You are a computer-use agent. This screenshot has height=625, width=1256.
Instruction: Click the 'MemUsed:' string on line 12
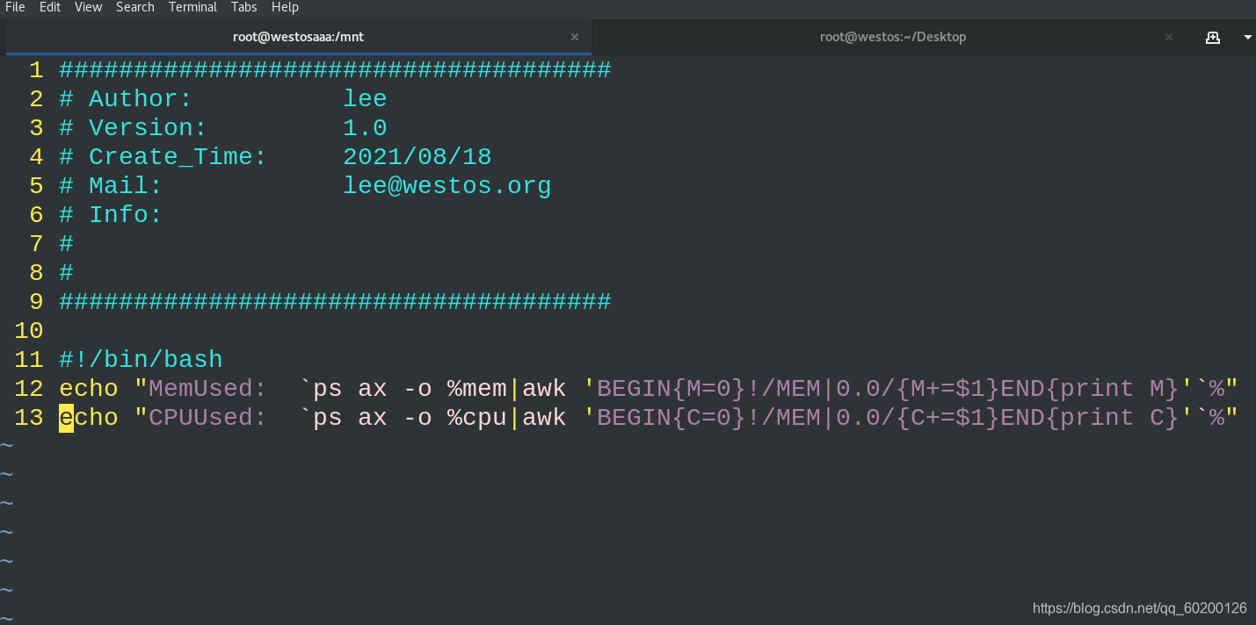click(207, 388)
